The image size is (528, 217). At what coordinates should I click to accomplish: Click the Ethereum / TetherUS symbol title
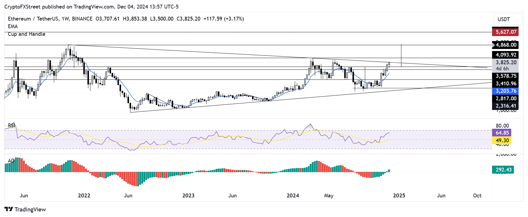pos(33,19)
